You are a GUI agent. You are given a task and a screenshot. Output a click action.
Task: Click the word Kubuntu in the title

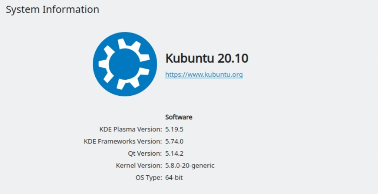click(x=190, y=58)
